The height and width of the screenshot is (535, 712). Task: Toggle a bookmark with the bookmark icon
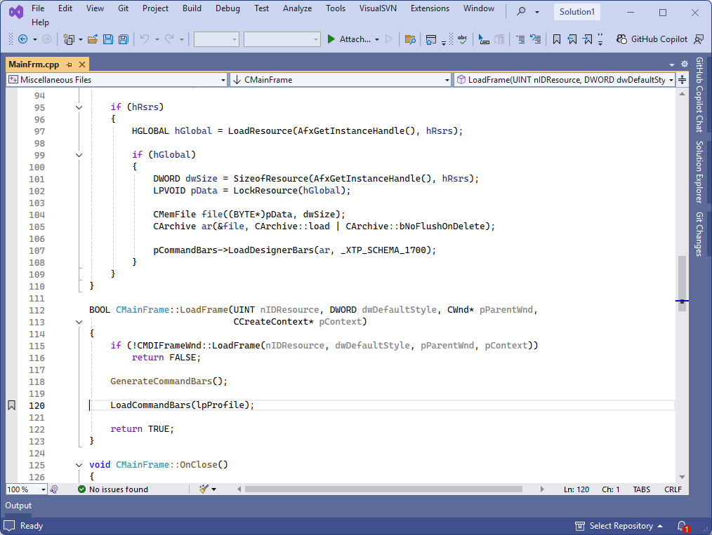pyautogui.click(x=556, y=39)
